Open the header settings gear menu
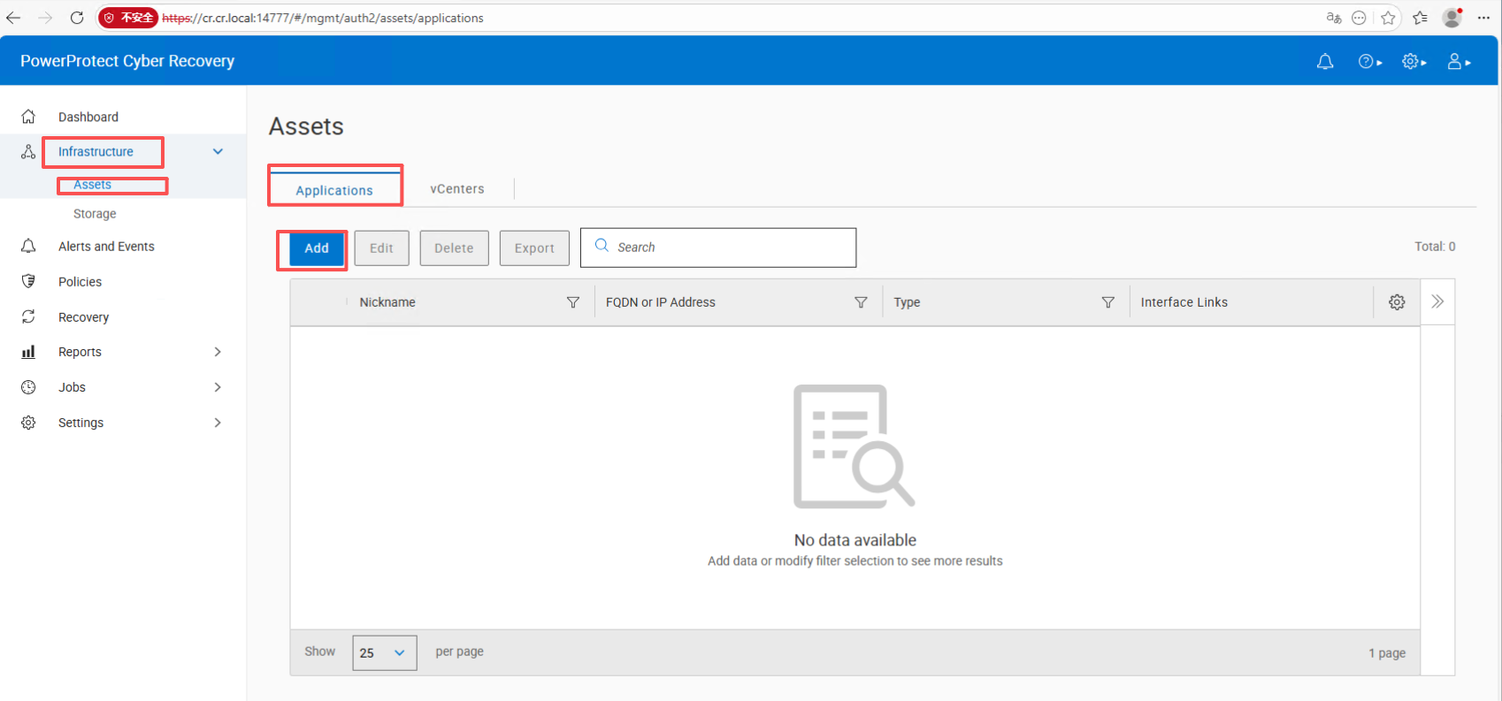 pos(1414,61)
